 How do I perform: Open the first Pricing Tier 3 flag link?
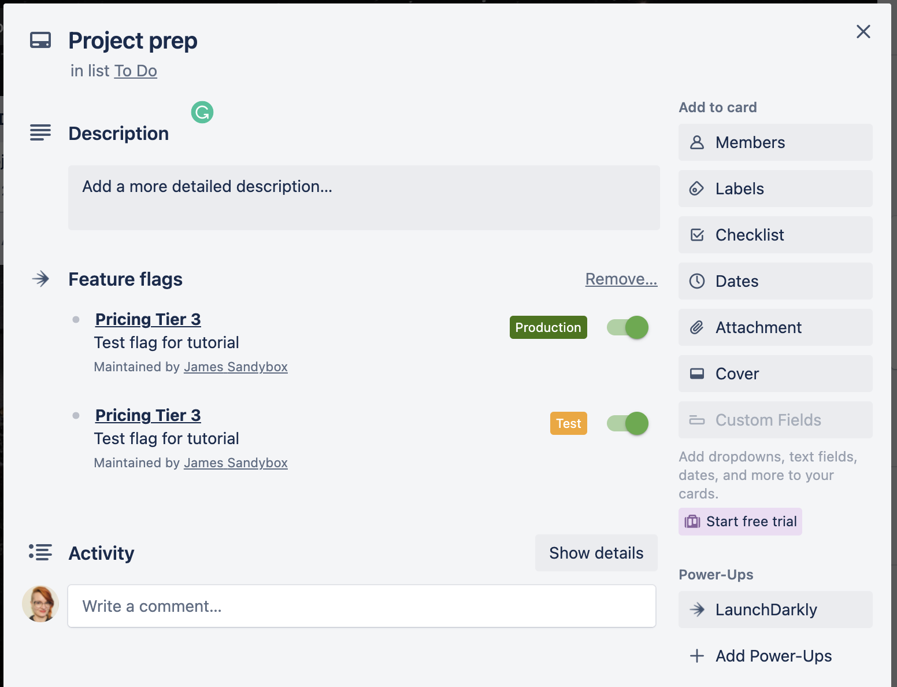[147, 319]
